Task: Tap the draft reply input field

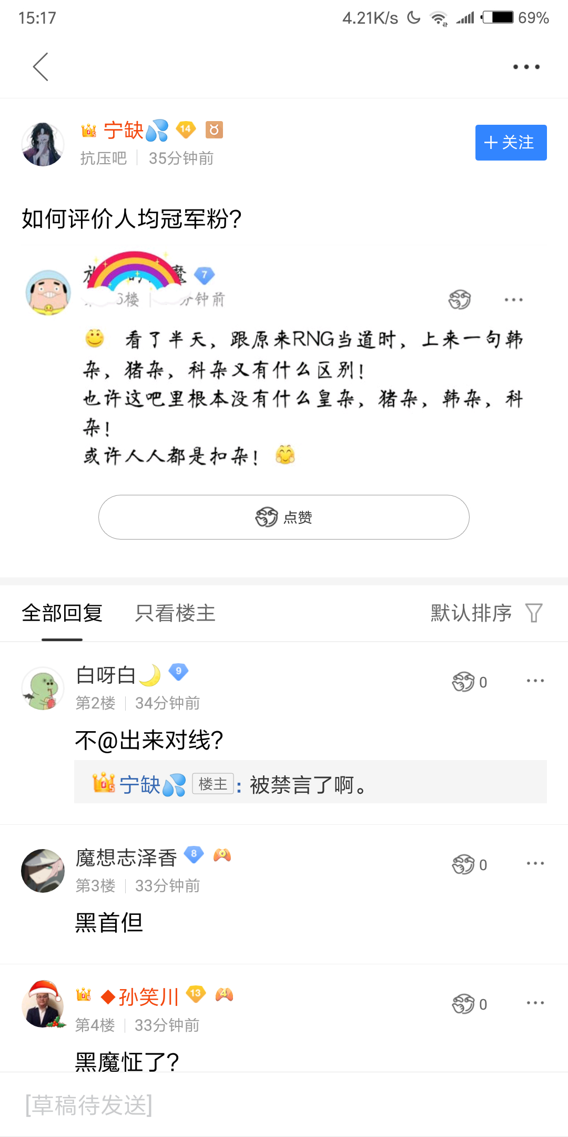Action: (284, 1104)
